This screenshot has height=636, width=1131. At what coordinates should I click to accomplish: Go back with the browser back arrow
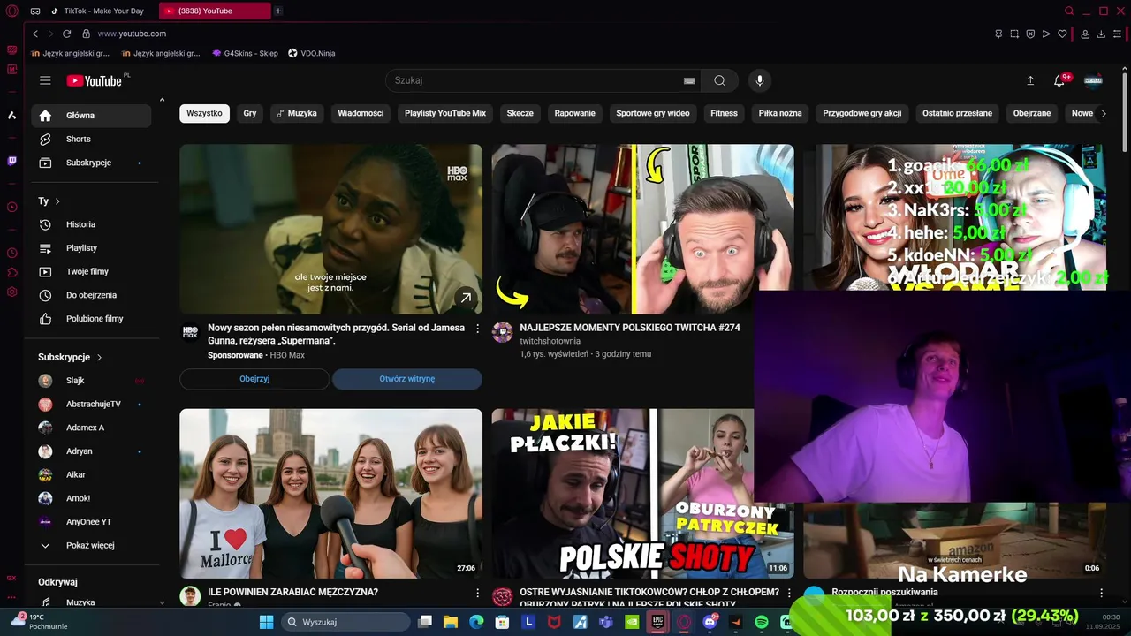pyautogui.click(x=35, y=34)
